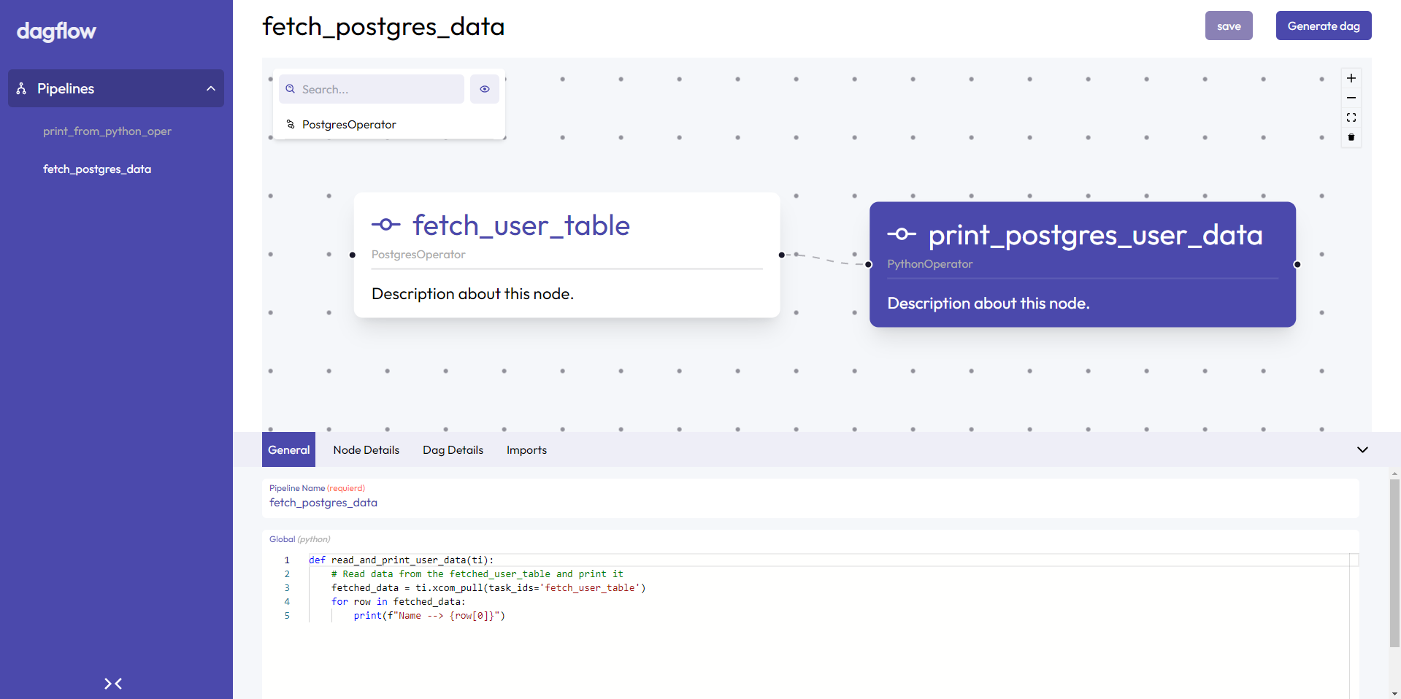1401x699 pixels.
Task: Switch to the Dag Details tab
Action: 453,449
